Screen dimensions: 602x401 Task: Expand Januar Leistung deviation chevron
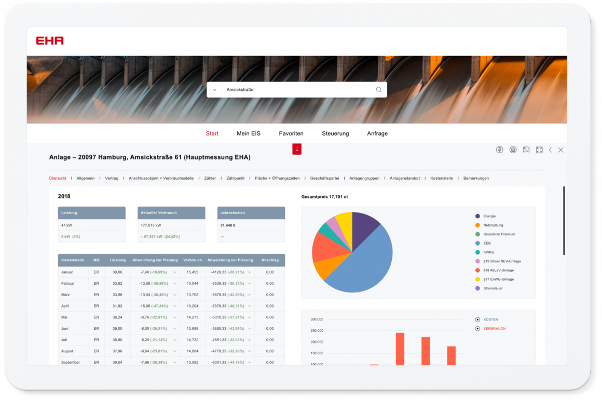click(x=175, y=272)
